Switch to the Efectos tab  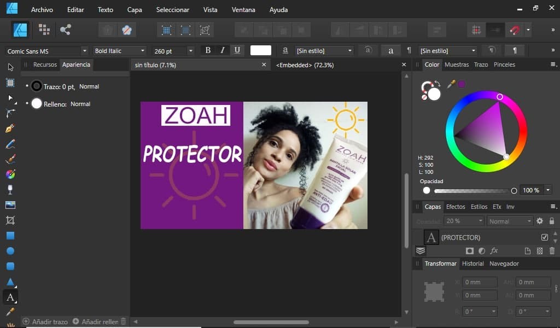point(456,207)
